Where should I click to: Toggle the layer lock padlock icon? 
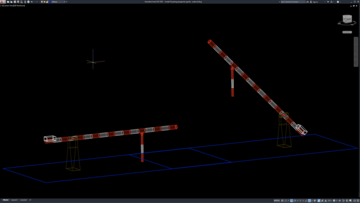tap(47, 2)
